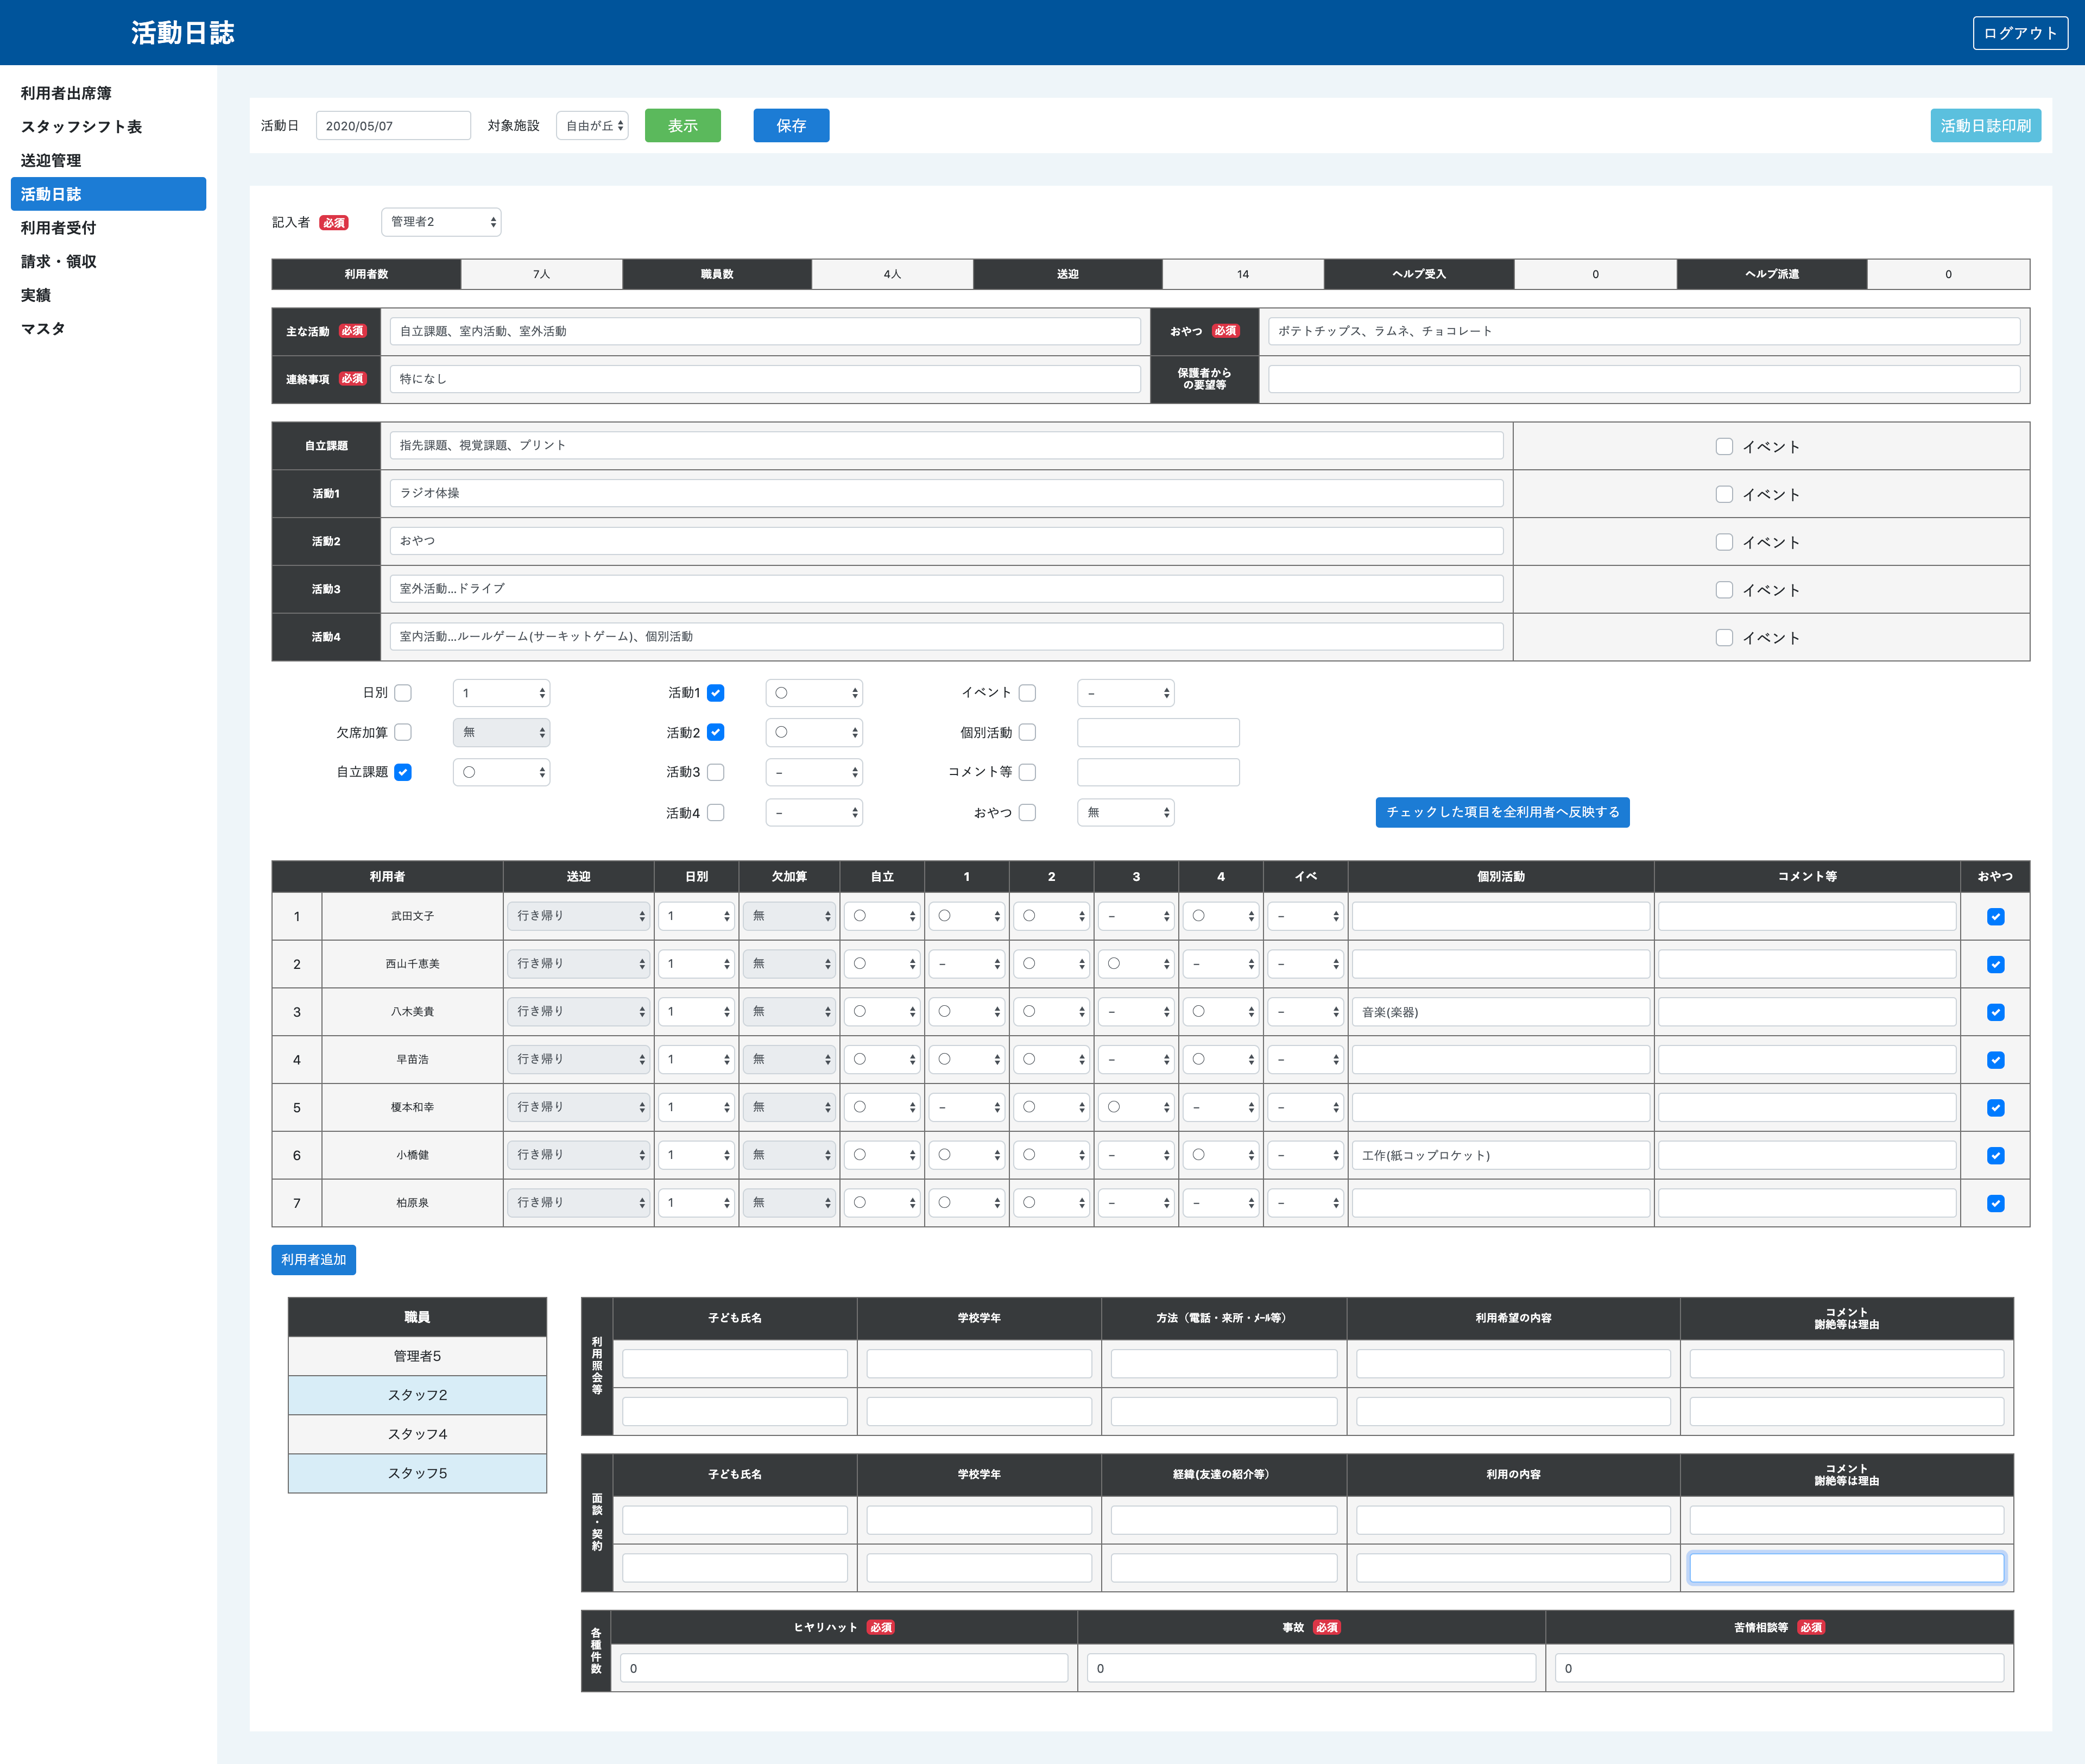Uncheck the 自立課題 checkbox

click(x=403, y=772)
